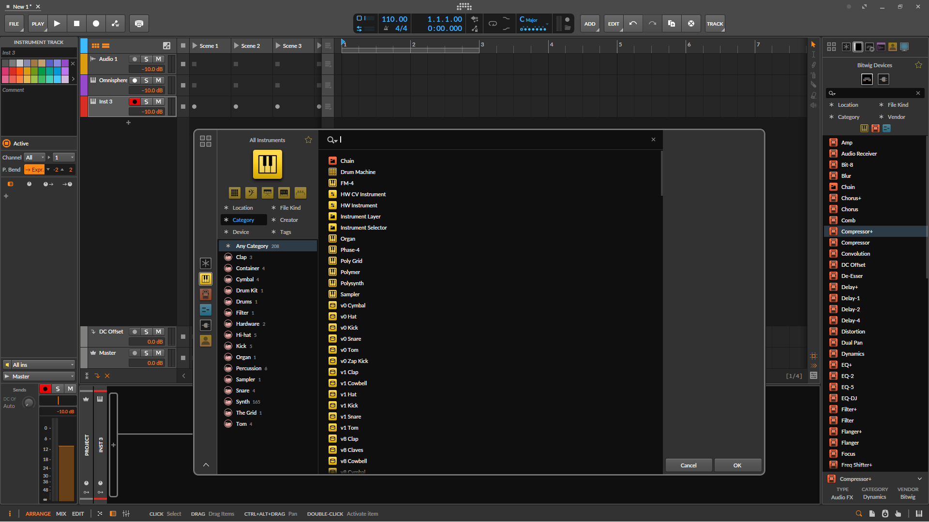This screenshot has width=929, height=522.
Task: Mute the Audio 1 track
Action: [x=159, y=59]
